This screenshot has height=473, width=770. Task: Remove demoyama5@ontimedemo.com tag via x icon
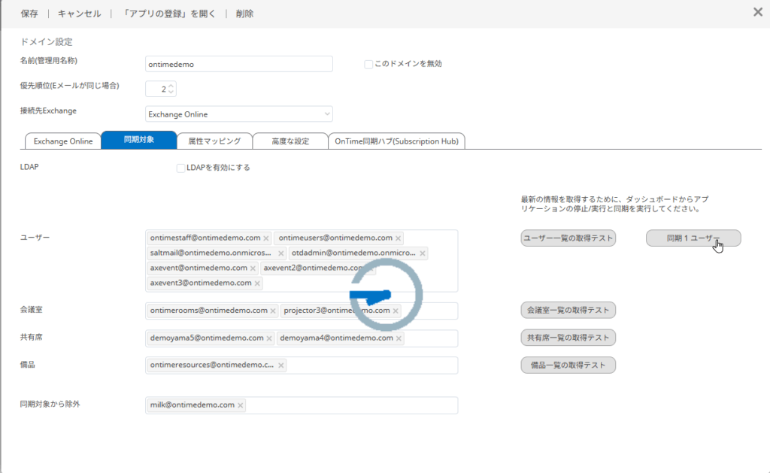coord(270,338)
